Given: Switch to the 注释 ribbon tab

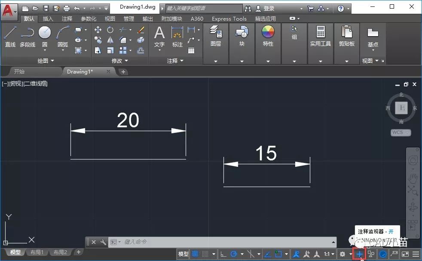Looking at the screenshot, I should (67, 18).
